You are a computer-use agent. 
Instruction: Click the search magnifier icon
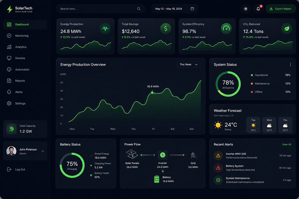139,9
